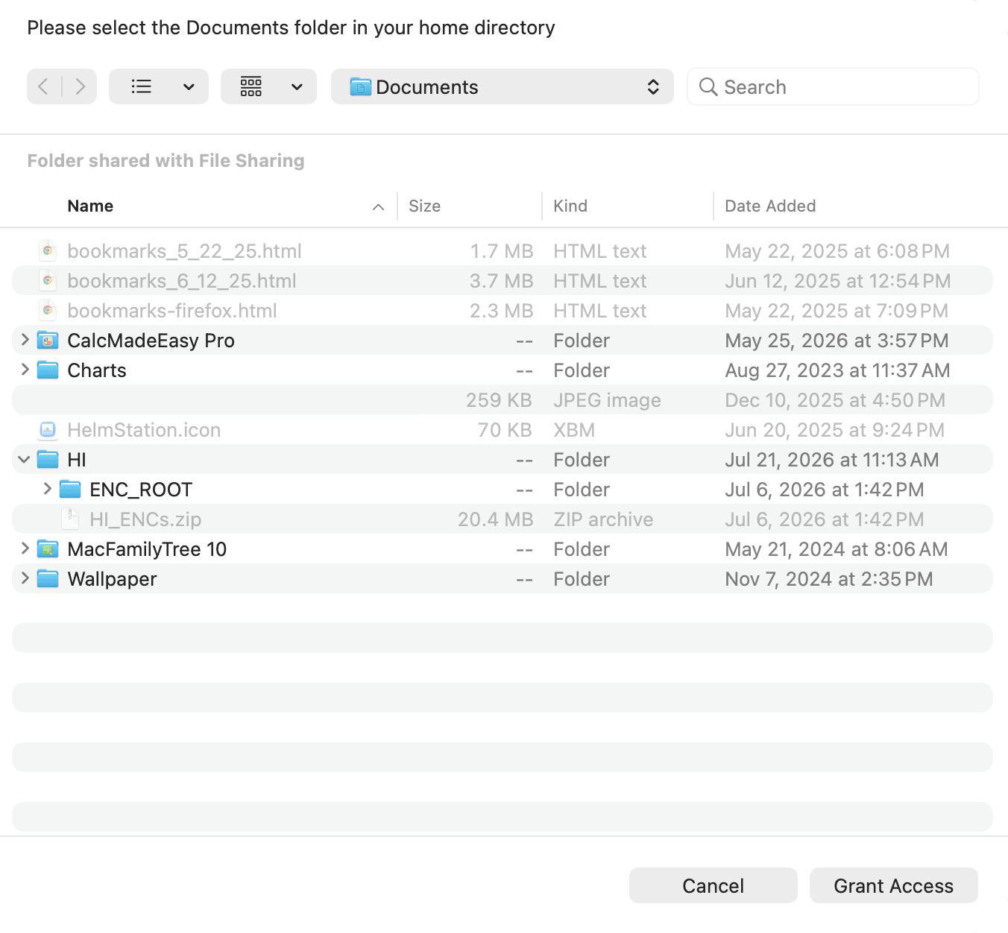Open the grouping options chevron

tap(297, 86)
